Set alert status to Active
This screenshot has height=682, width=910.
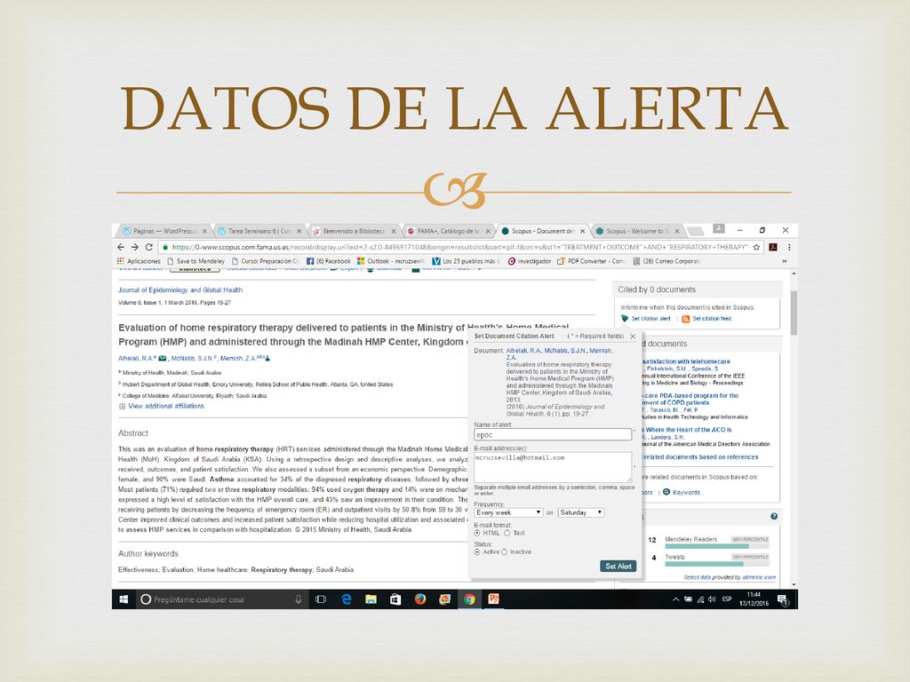(x=477, y=552)
